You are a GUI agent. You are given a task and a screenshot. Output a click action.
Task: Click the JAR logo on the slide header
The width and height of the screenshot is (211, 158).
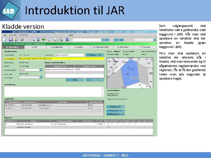pyautogui.click(x=10, y=10)
